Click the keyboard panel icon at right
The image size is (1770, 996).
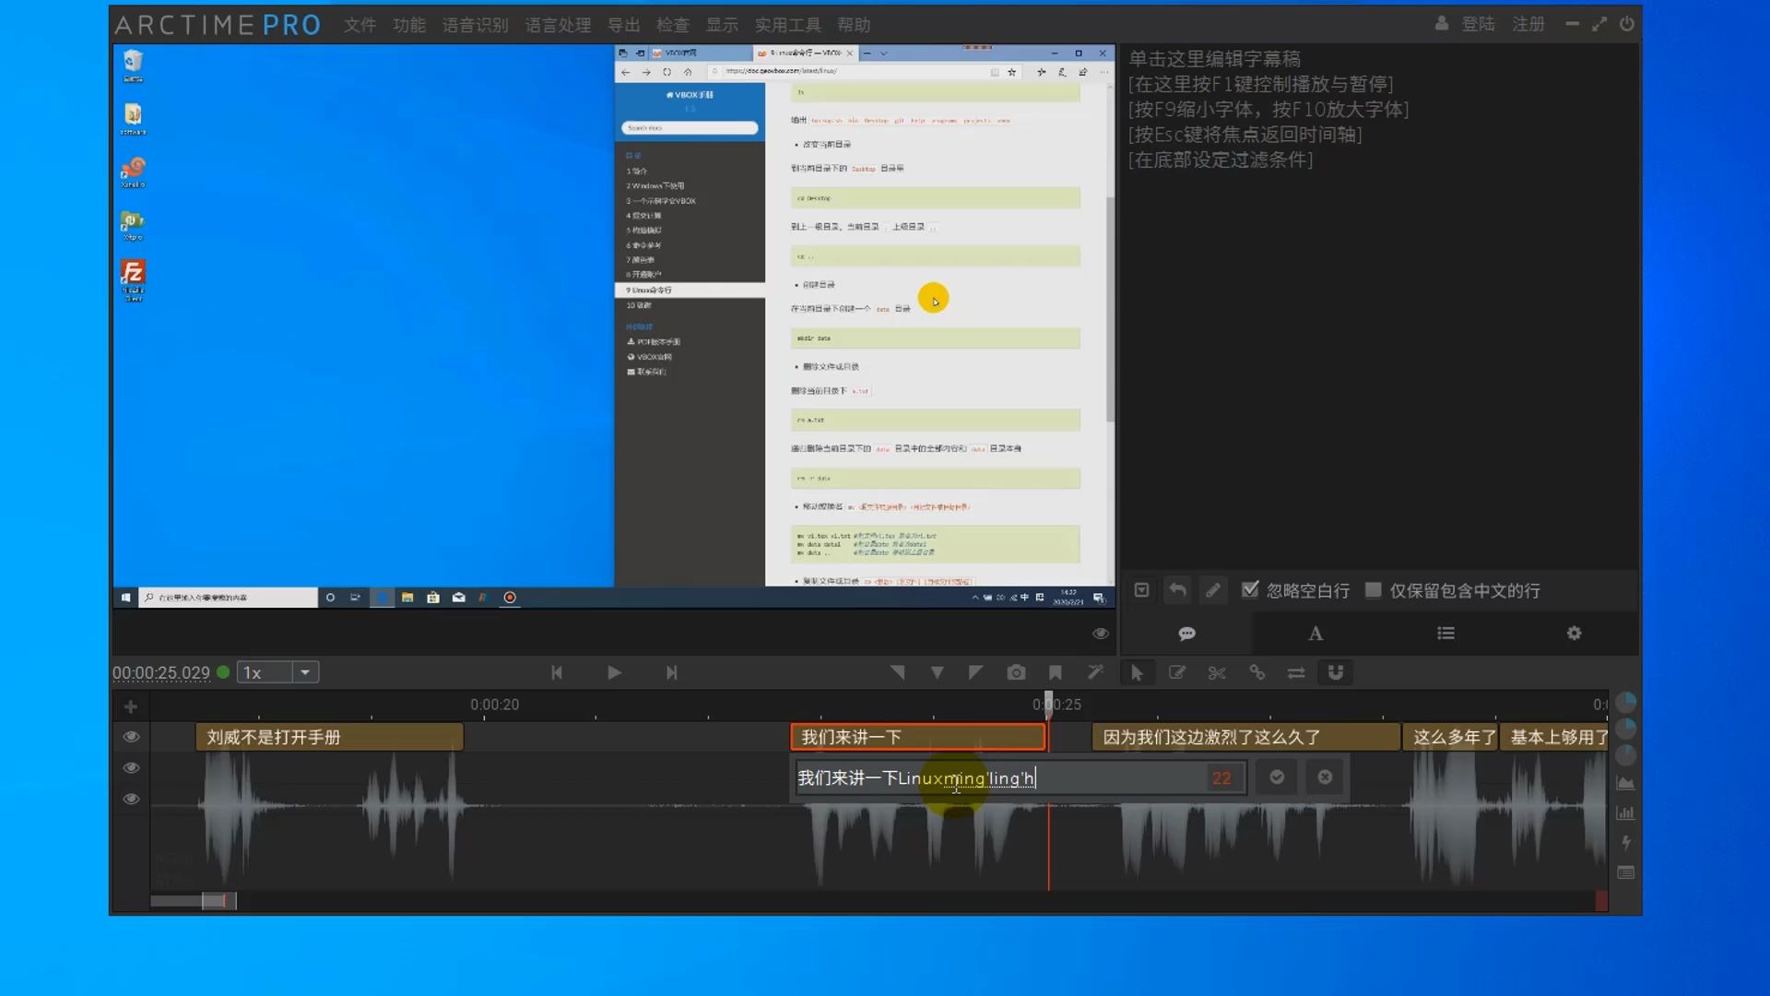[x=1625, y=872]
